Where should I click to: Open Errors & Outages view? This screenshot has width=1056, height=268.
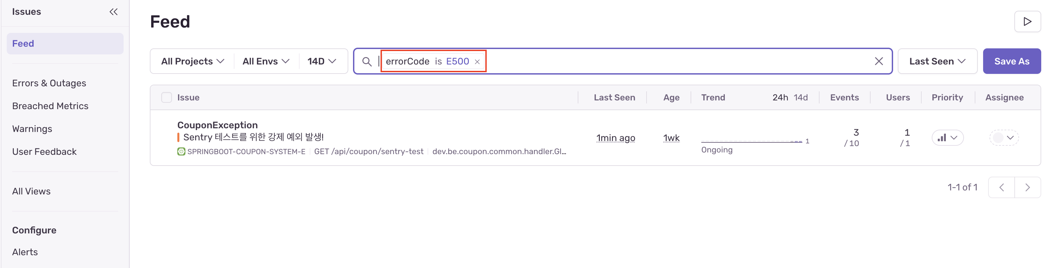(x=49, y=83)
